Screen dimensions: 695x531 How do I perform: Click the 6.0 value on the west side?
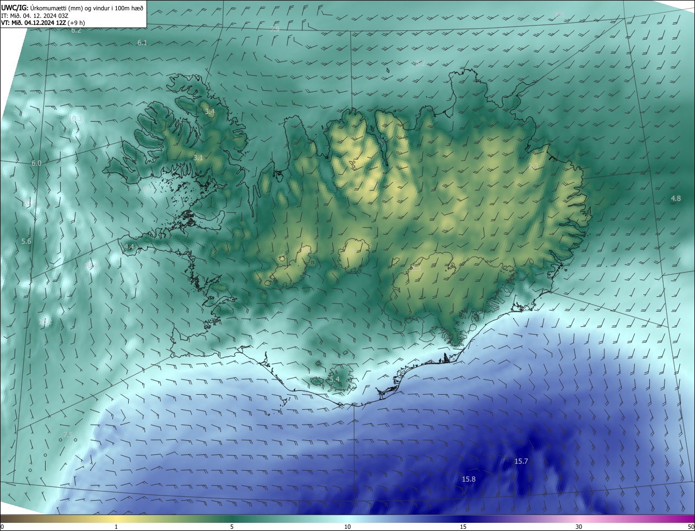click(36, 163)
